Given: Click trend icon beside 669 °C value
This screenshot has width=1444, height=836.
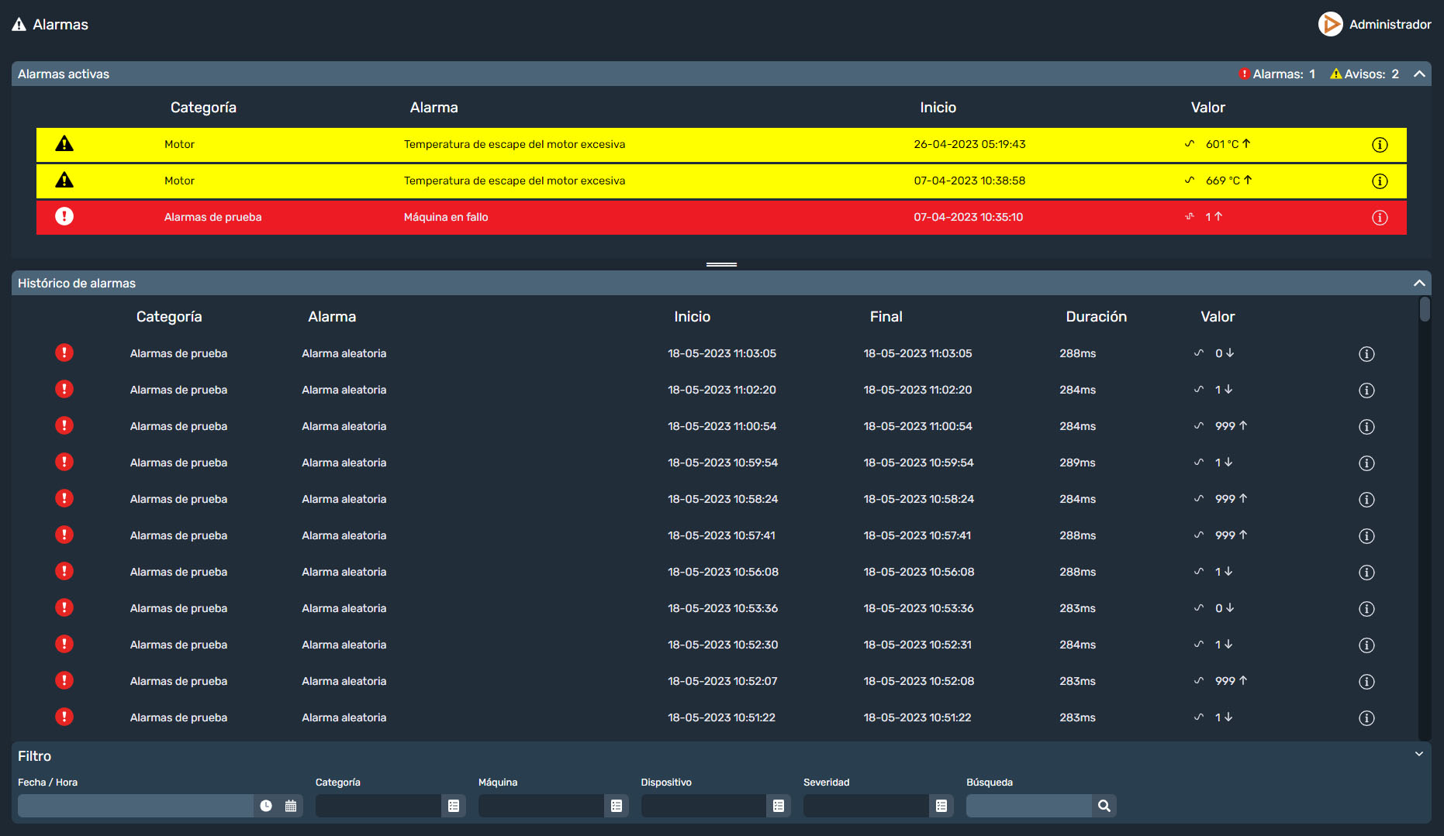Looking at the screenshot, I should click(1190, 180).
